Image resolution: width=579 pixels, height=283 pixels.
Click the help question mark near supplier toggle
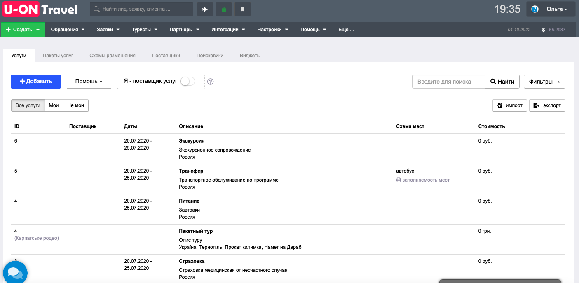click(x=211, y=82)
